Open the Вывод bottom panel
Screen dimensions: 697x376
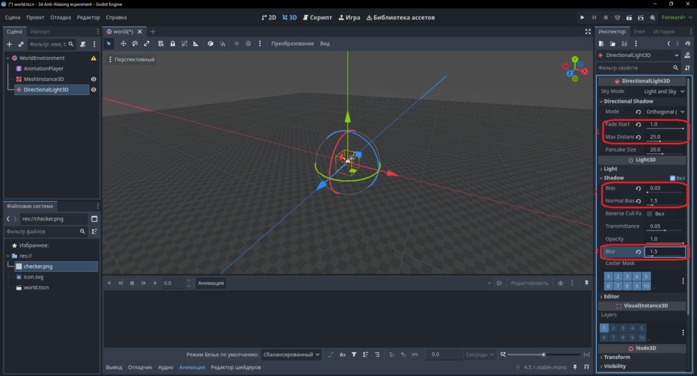tap(114, 367)
